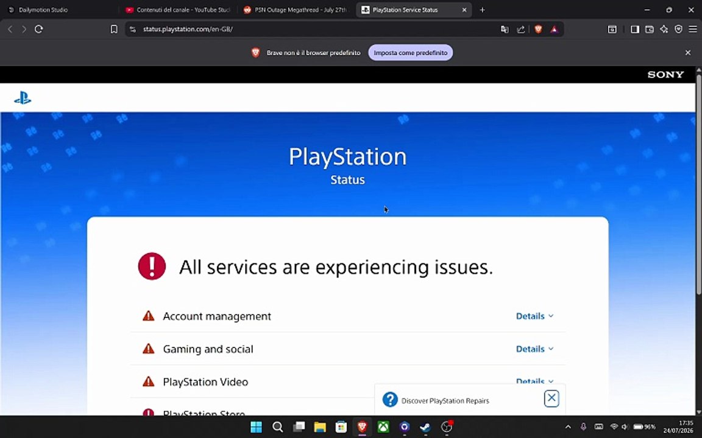Open the page translate icon in address bar
The height and width of the screenshot is (438, 702).
click(x=505, y=29)
